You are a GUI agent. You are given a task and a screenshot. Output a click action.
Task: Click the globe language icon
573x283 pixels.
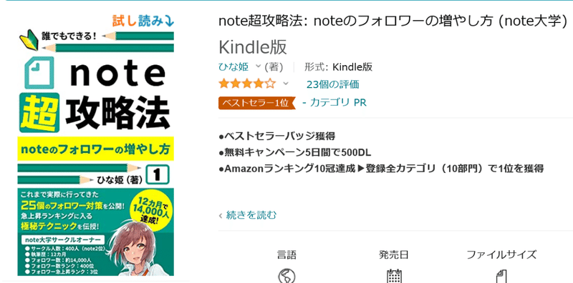[x=286, y=277]
